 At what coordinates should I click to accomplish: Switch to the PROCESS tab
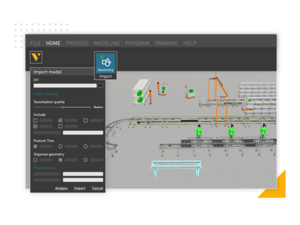point(77,43)
